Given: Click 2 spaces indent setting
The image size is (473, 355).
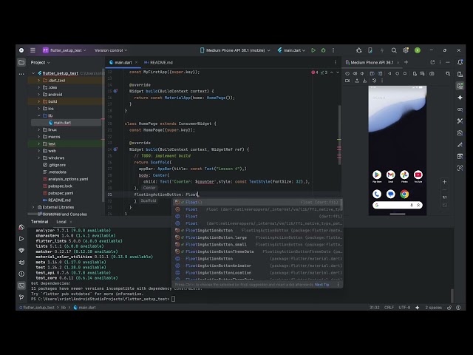Looking at the screenshot, I should (x=434, y=308).
